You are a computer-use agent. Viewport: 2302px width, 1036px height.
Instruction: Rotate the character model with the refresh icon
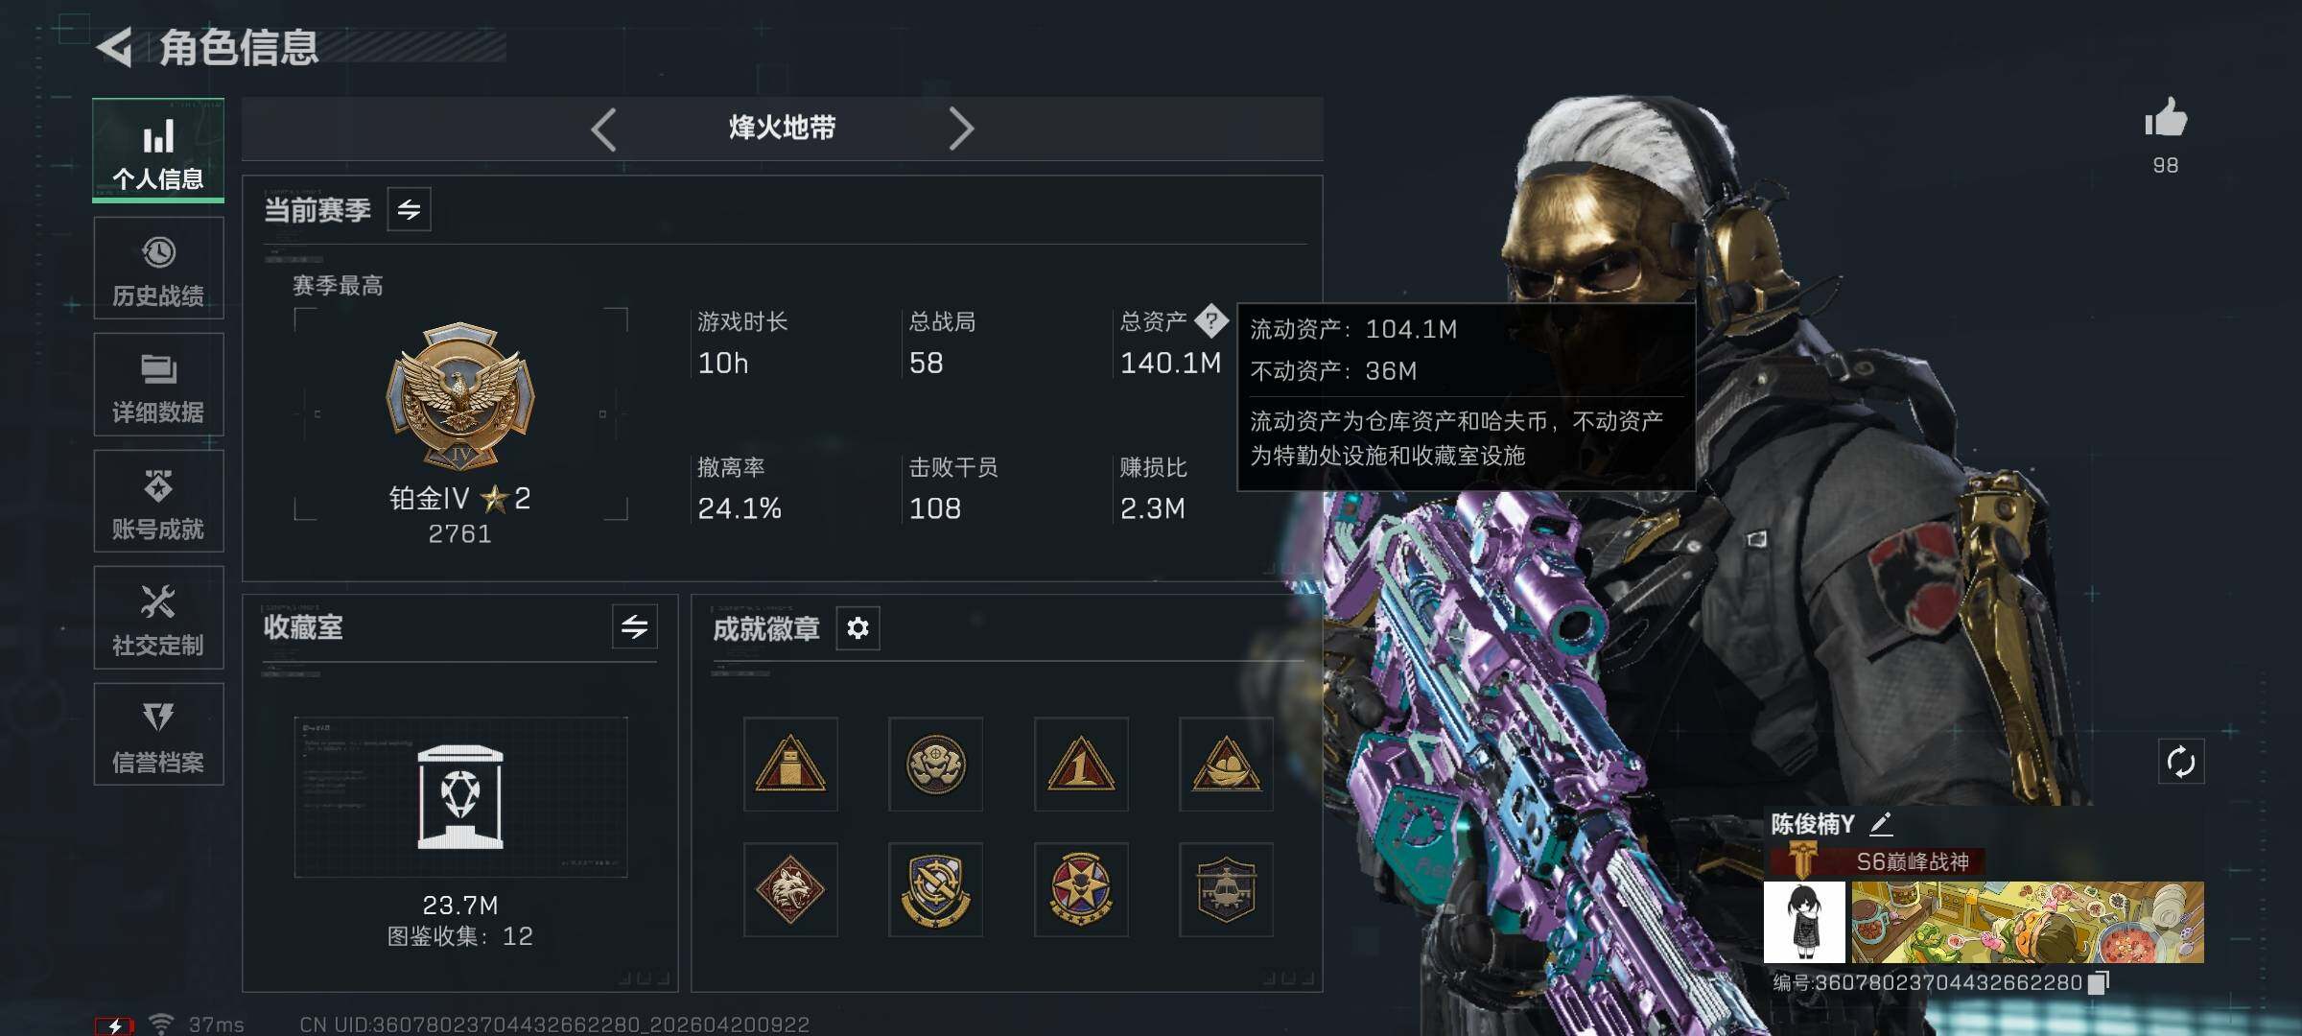click(2180, 762)
